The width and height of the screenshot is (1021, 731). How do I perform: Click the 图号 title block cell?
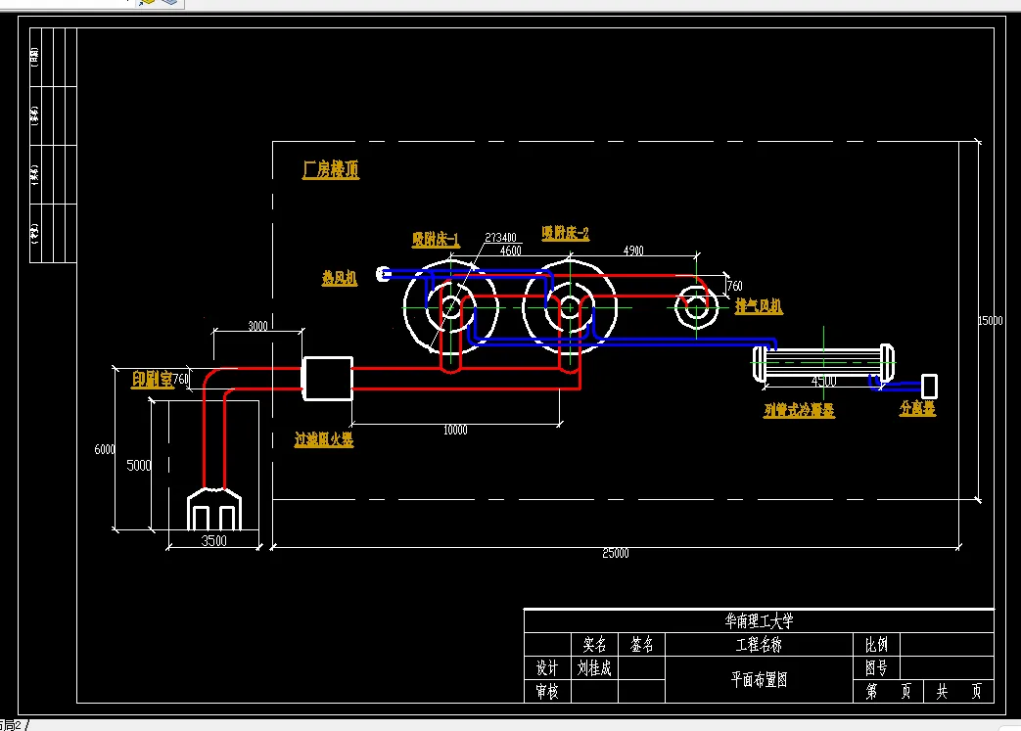[x=876, y=667]
